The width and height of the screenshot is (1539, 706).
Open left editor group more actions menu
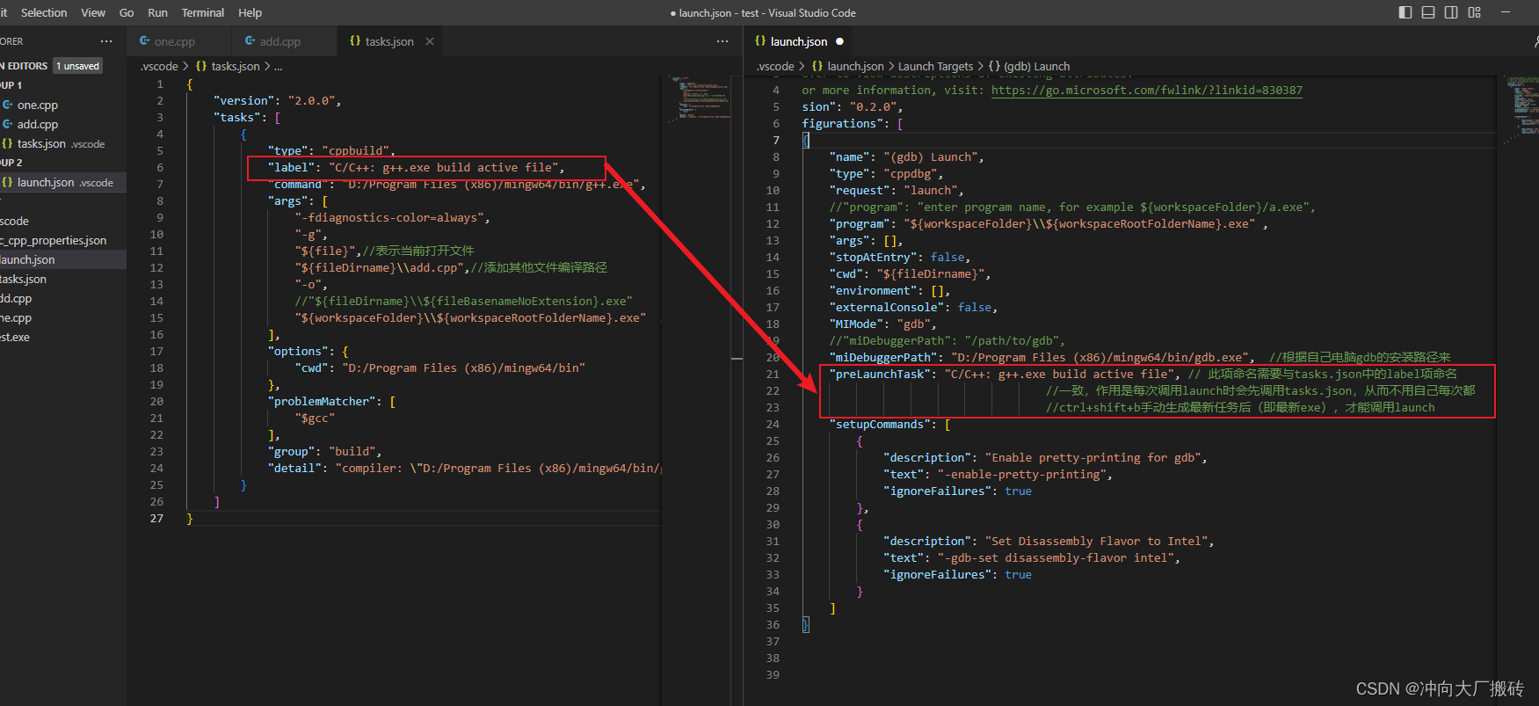[x=722, y=41]
